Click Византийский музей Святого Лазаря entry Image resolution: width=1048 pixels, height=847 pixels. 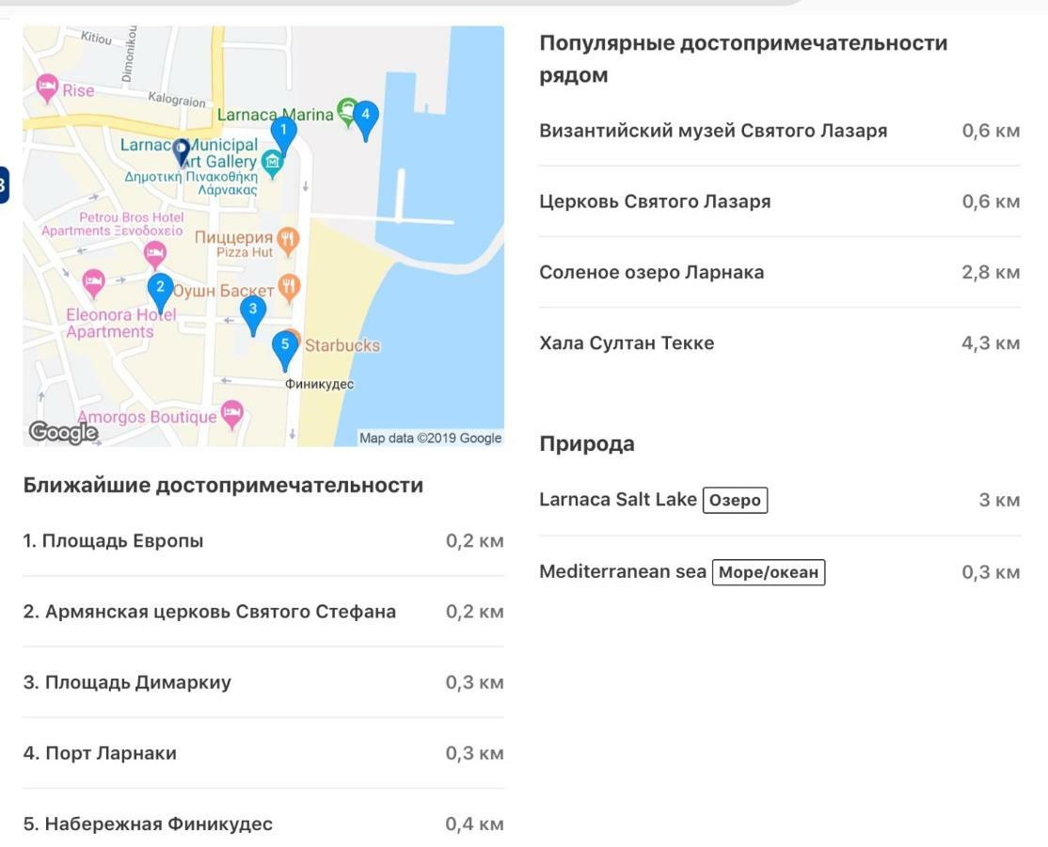point(779,131)
